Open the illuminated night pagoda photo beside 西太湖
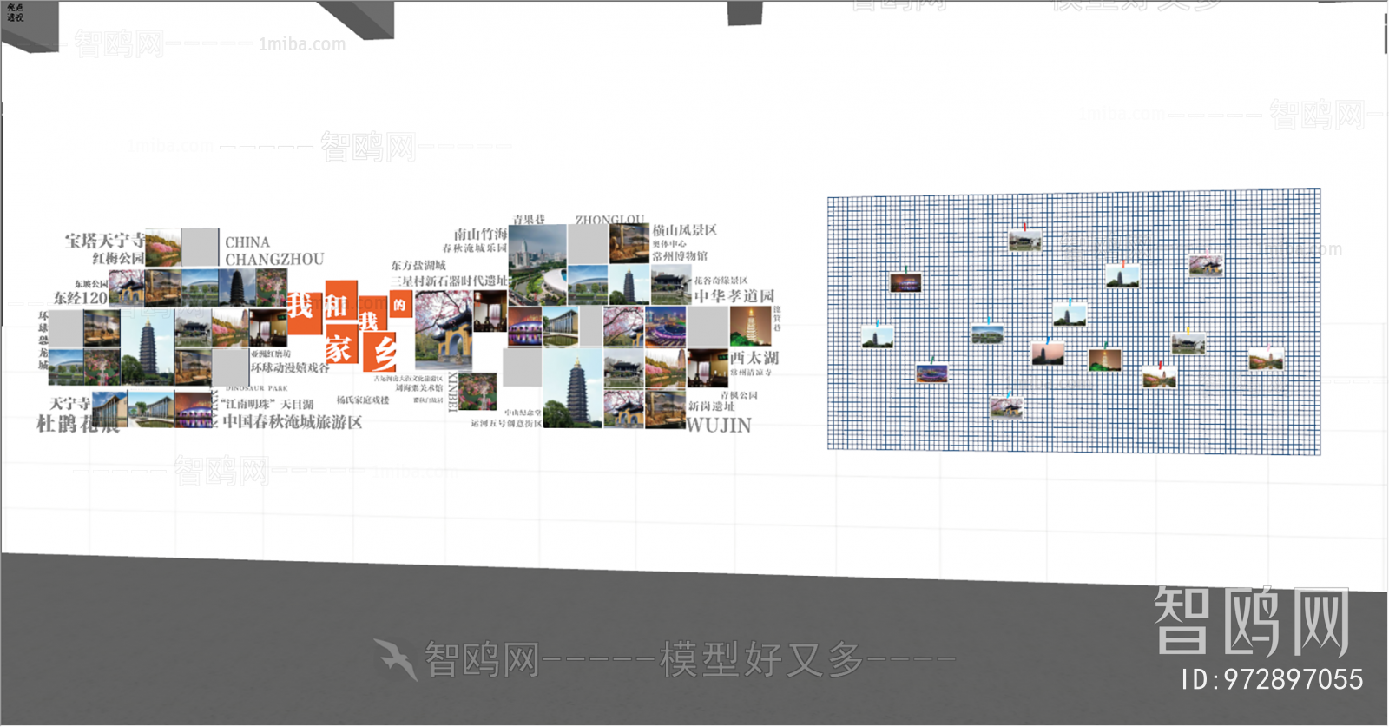 pos(751,327)
